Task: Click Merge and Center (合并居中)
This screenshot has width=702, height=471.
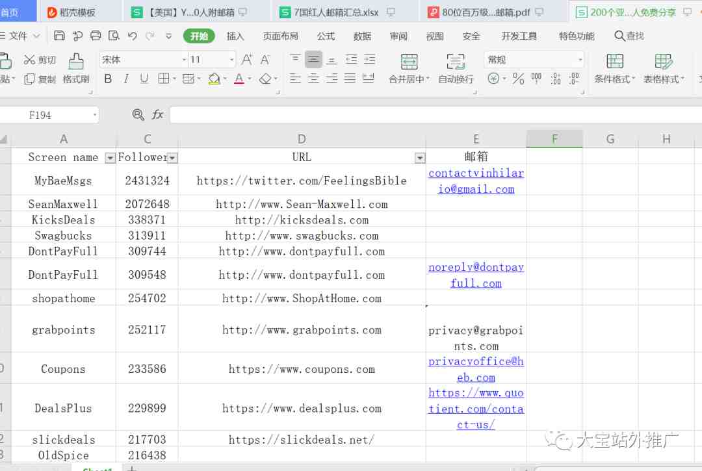Action: click(x=409, y=68)
